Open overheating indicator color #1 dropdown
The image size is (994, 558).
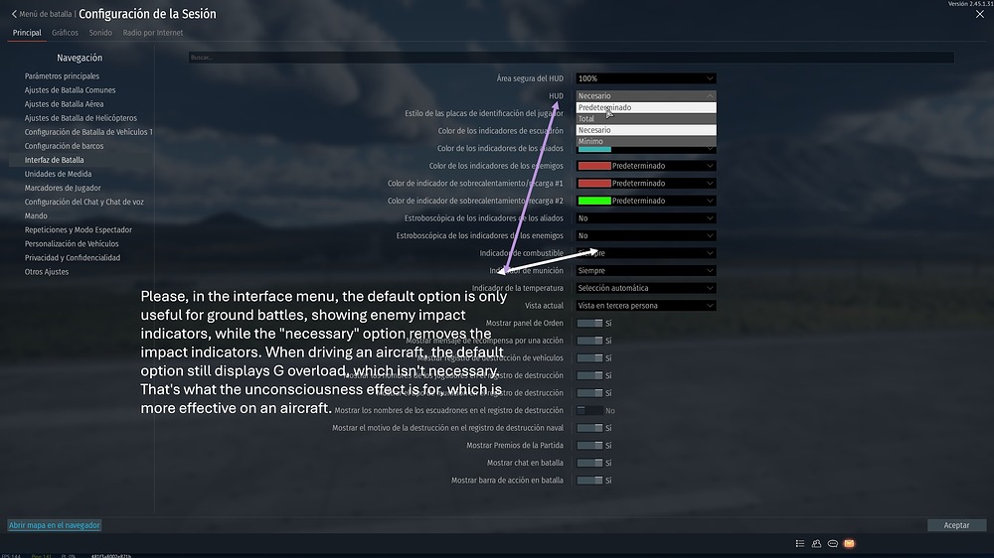tap(646, 183)
